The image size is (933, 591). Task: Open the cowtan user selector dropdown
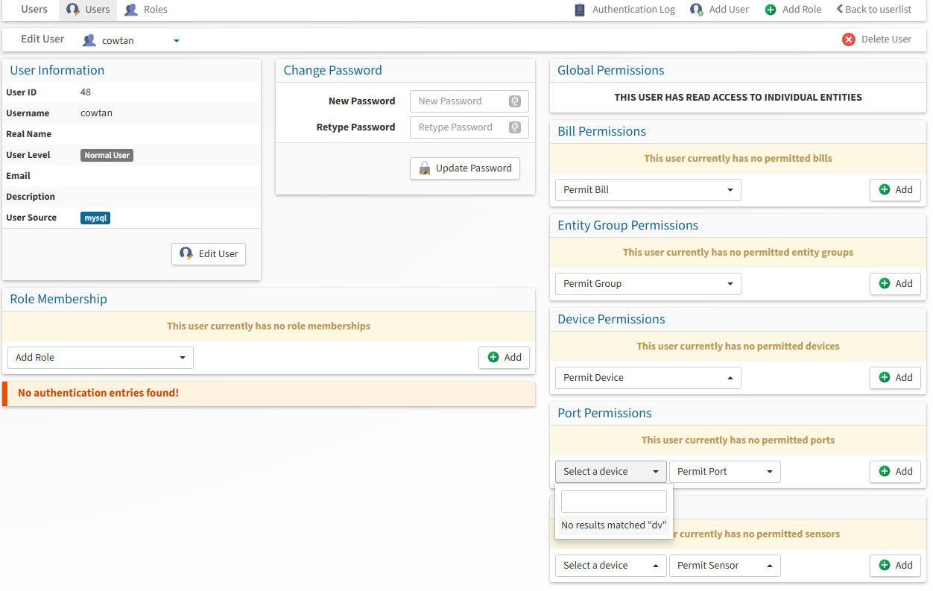click(177, 41)
